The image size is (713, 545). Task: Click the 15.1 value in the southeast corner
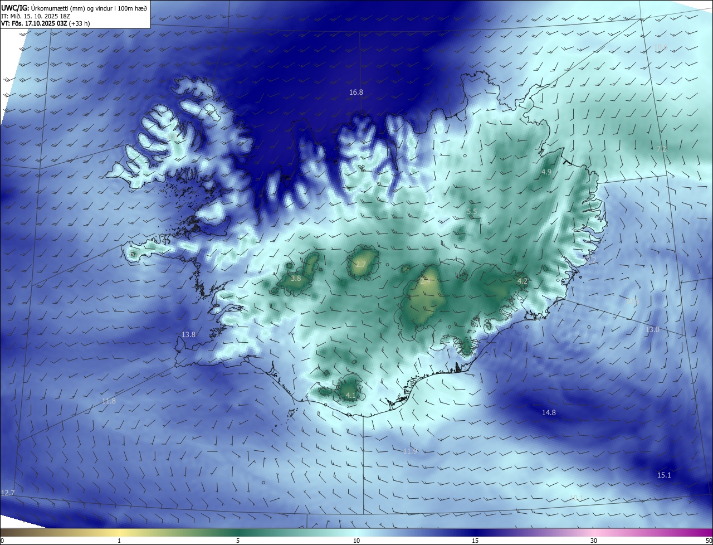click(664, 475)
